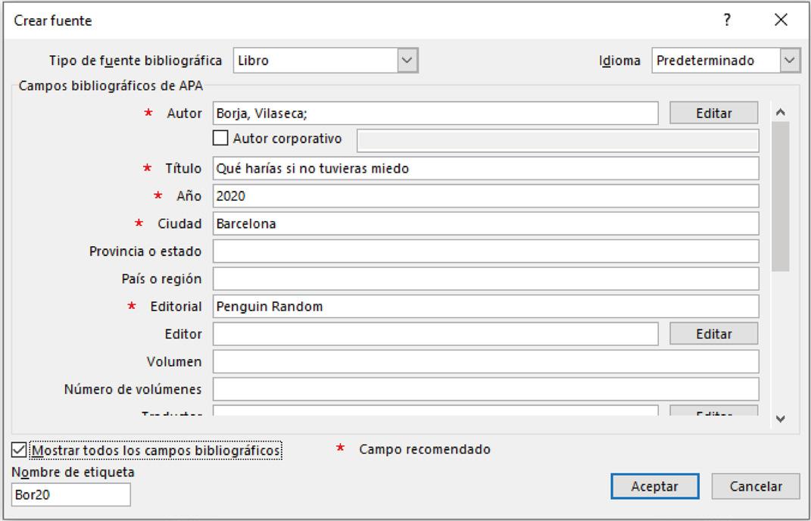Image resolution: width=811 pixels, height=521 pixels.
Task: Click the Editorial field with Penguin Random
Action: coord(485,306)
